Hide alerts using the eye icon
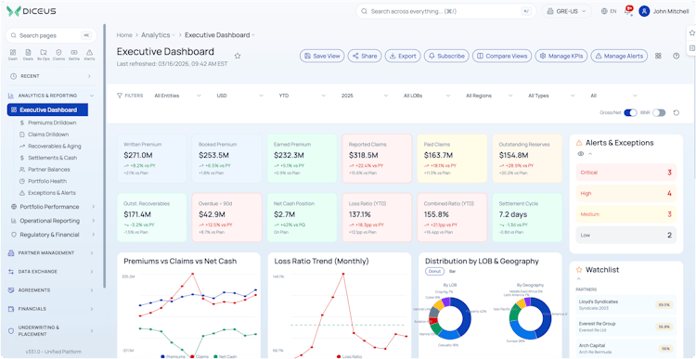The image size is (696, 359). [x=580, y=154]
